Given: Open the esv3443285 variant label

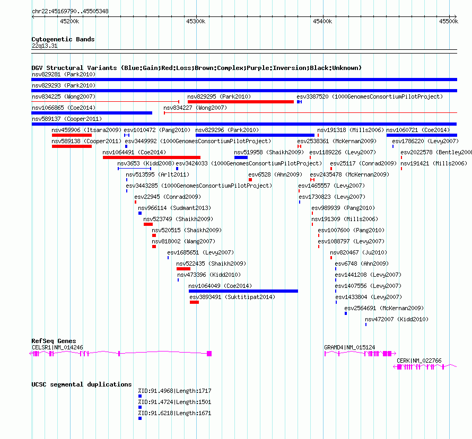Looking at the screenshot, I should pos(199,186).
